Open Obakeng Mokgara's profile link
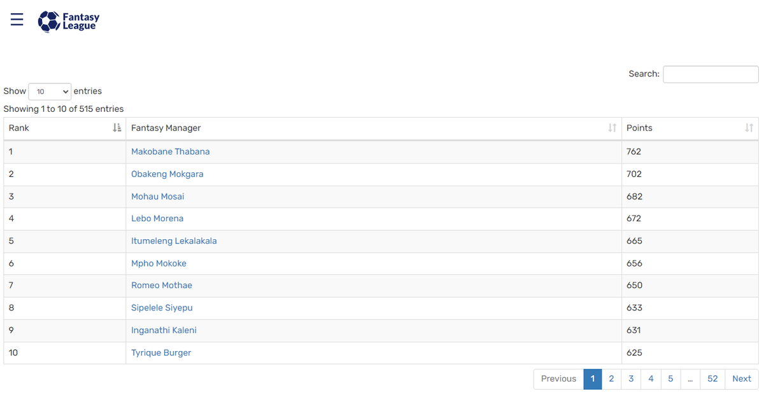The image size is (764, 400). pos(167,174)
